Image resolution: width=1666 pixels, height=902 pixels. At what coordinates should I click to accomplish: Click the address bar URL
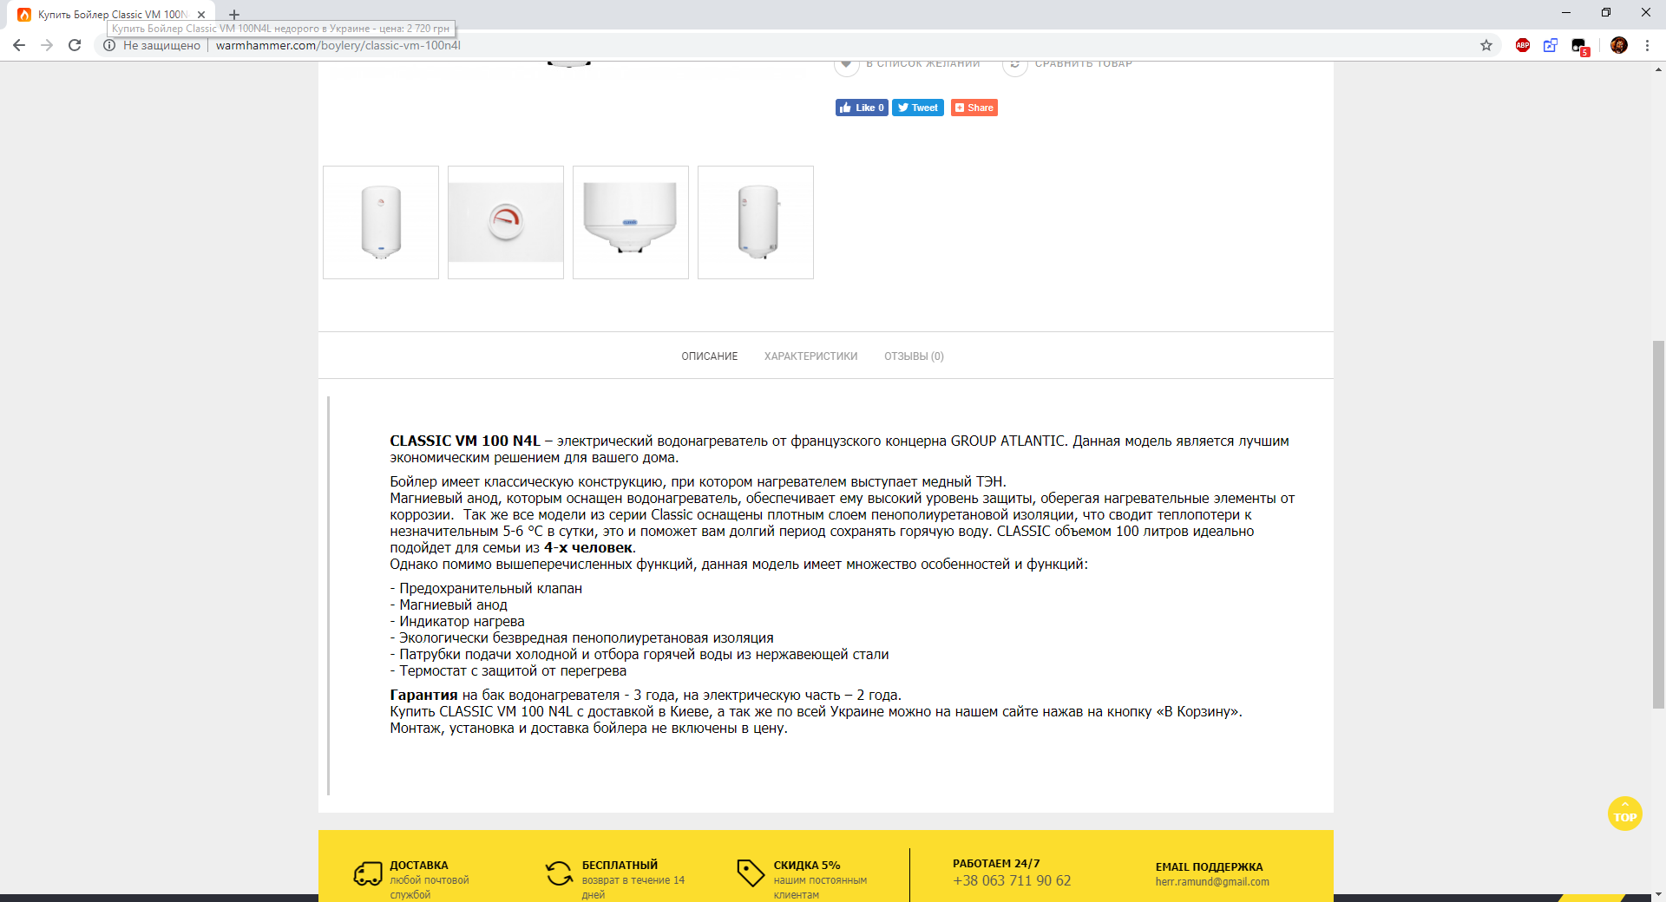(338, 45)
